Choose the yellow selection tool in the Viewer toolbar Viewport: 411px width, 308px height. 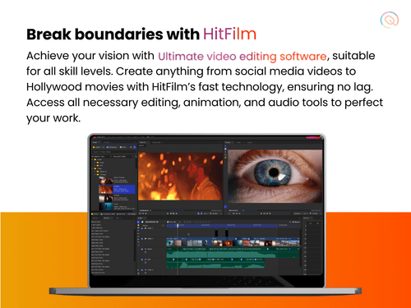225,149
